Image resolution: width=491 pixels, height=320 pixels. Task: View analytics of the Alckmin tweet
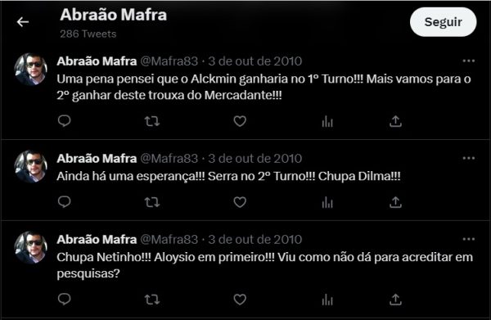(327, 121)
